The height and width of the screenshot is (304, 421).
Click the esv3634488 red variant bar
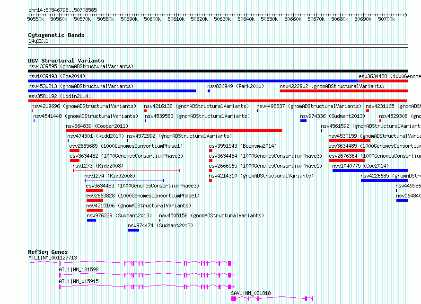(x=383, y=81)
